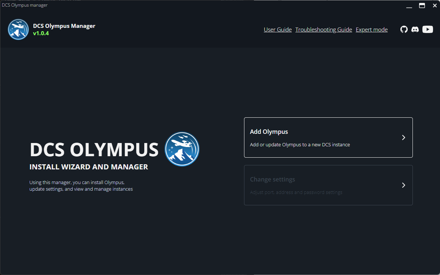440x275 pixels.
Task: Click the 'Add or update Olympus' description text
Action: (x=300, y=145)
